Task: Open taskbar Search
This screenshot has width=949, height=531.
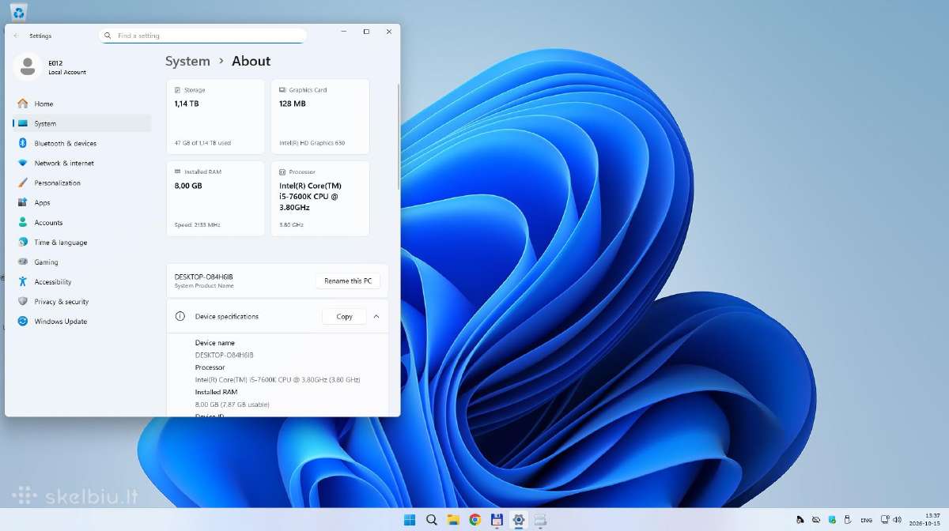Action: 432,519
